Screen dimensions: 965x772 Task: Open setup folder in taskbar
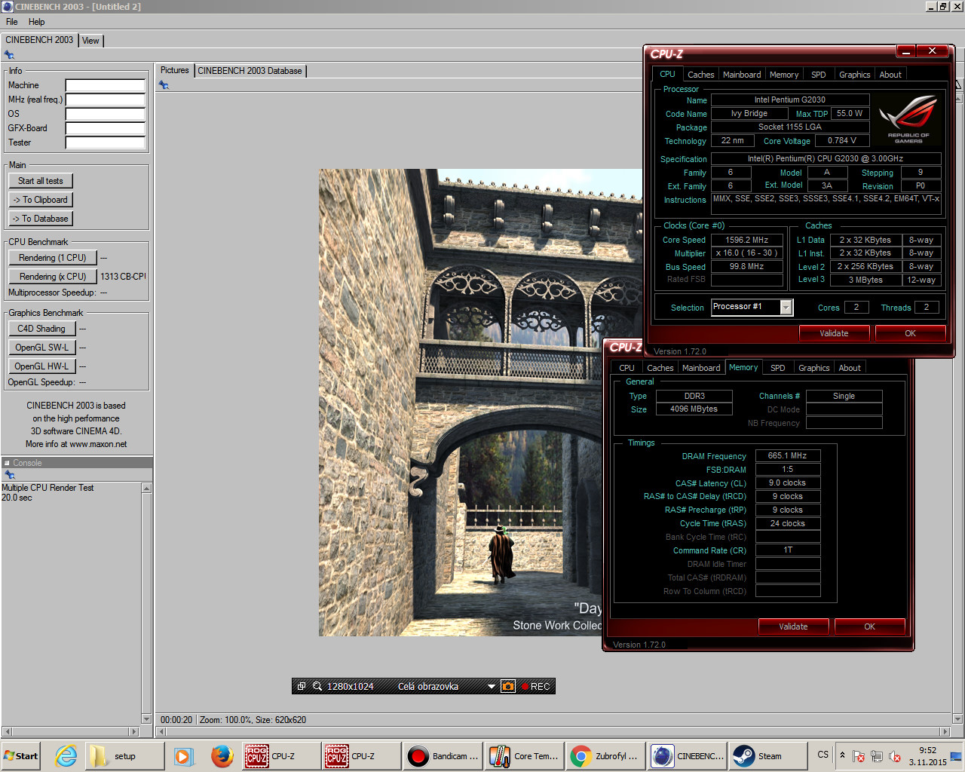(x=125, y=756)
